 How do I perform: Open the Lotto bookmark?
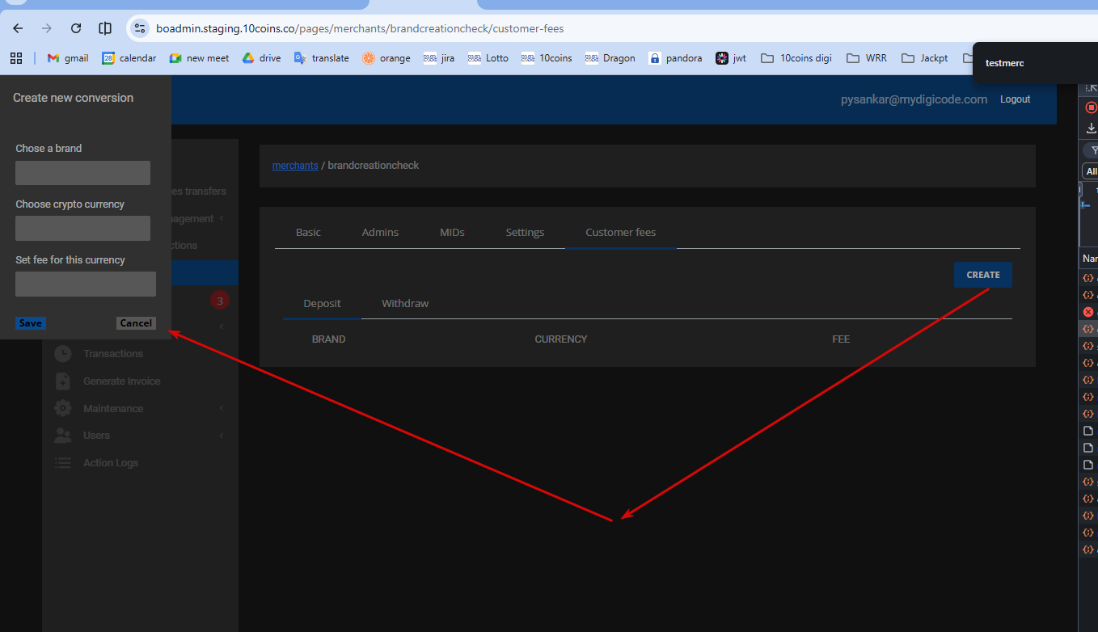(488, 58)
